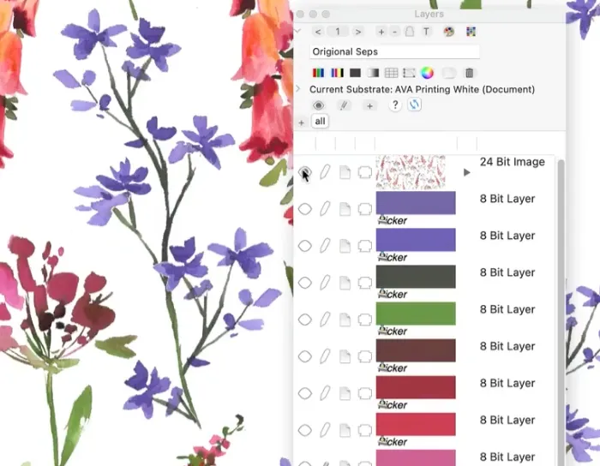
Task: Click the table grid icon
Action: tap(391, 73)
